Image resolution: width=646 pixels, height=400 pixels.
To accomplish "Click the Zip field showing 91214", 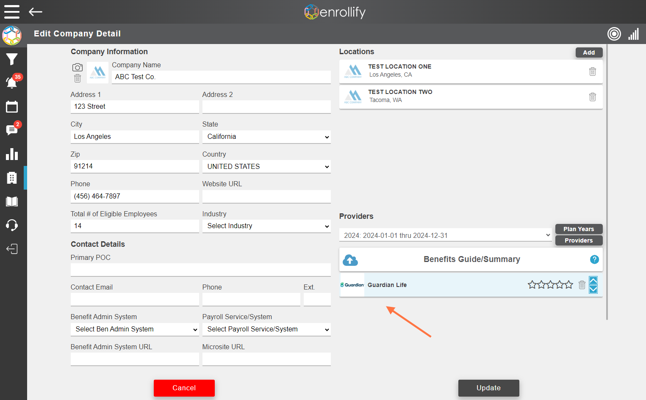I will [135, 166].
